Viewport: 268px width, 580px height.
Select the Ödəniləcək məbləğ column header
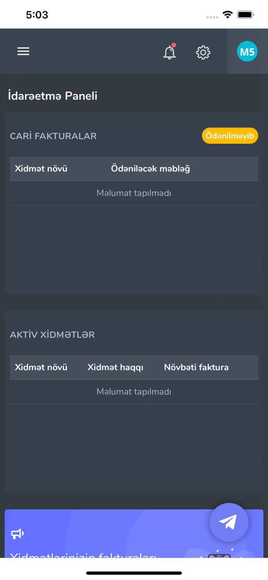150,169
